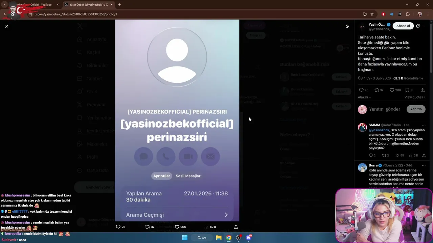Viewport: 433px width, 243px height.
Task: Expand the Alakalı sort dropdown
Action: coord(364,97)
